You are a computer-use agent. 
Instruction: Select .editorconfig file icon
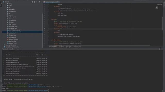pyautogui.click(x=8, y=17)
